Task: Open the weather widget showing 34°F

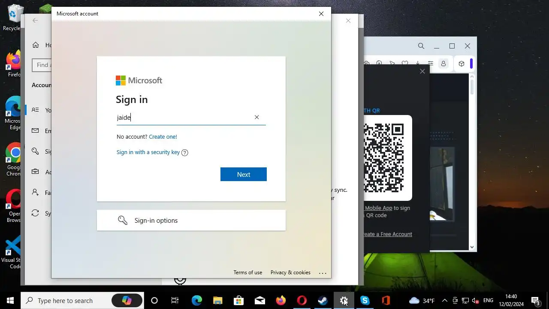Action: (x=422, y=300)
